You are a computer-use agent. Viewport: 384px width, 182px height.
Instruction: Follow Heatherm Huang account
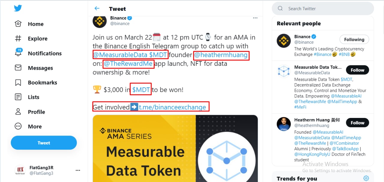(357, 123)
